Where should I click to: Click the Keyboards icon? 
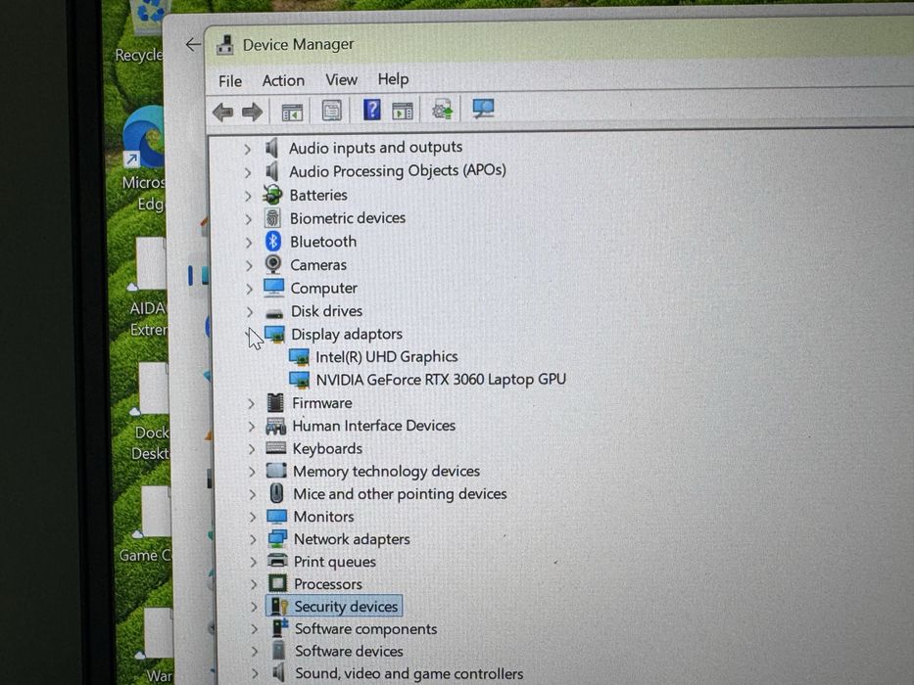tap(275, 448)
